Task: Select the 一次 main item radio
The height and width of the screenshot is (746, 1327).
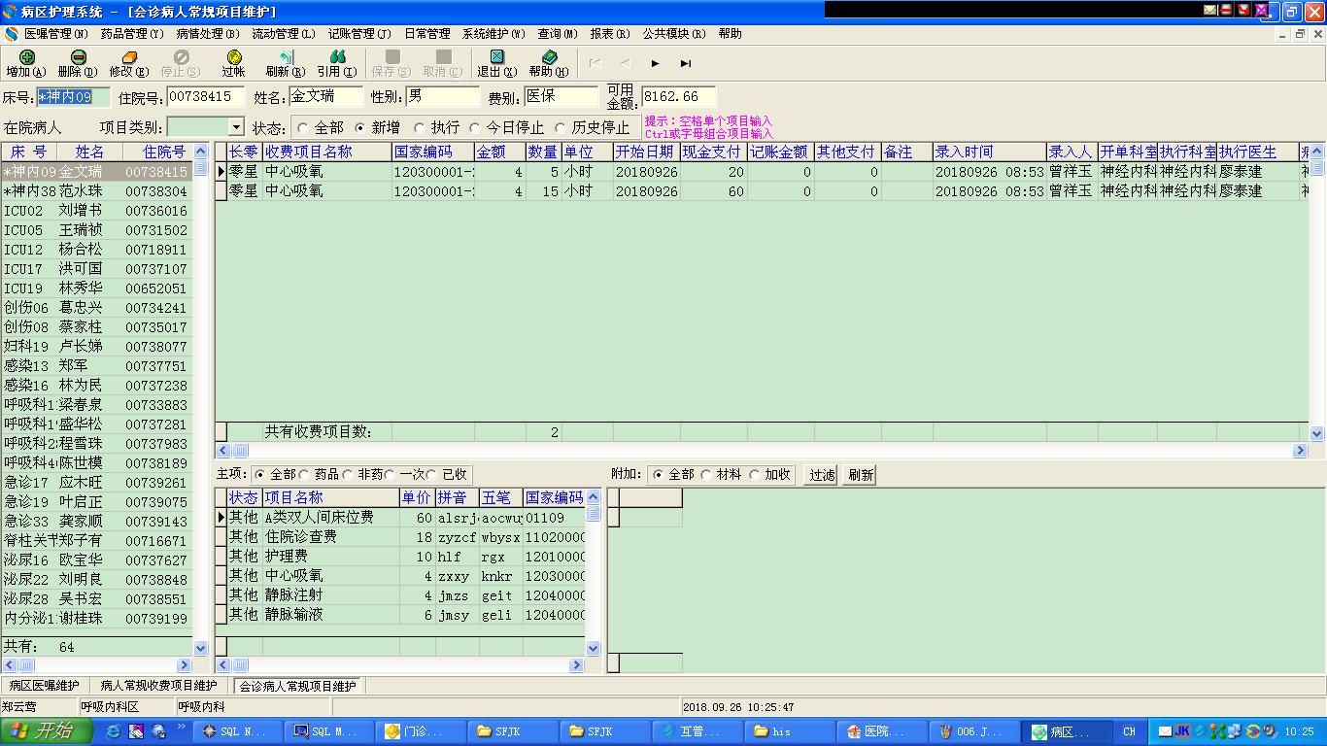Action: tap(391, 475)
